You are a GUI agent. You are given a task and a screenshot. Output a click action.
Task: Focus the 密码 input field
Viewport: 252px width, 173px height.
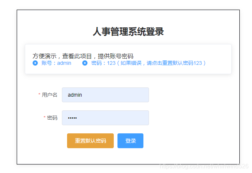point(105,118)
